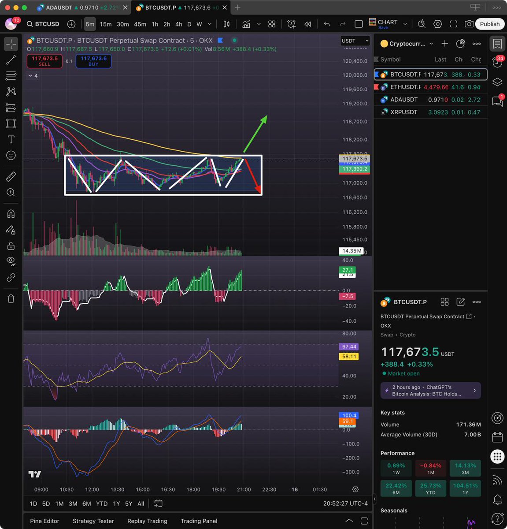507x529 pixels.
Task: Select the Text annotation tool
Action: coord(11,139)
